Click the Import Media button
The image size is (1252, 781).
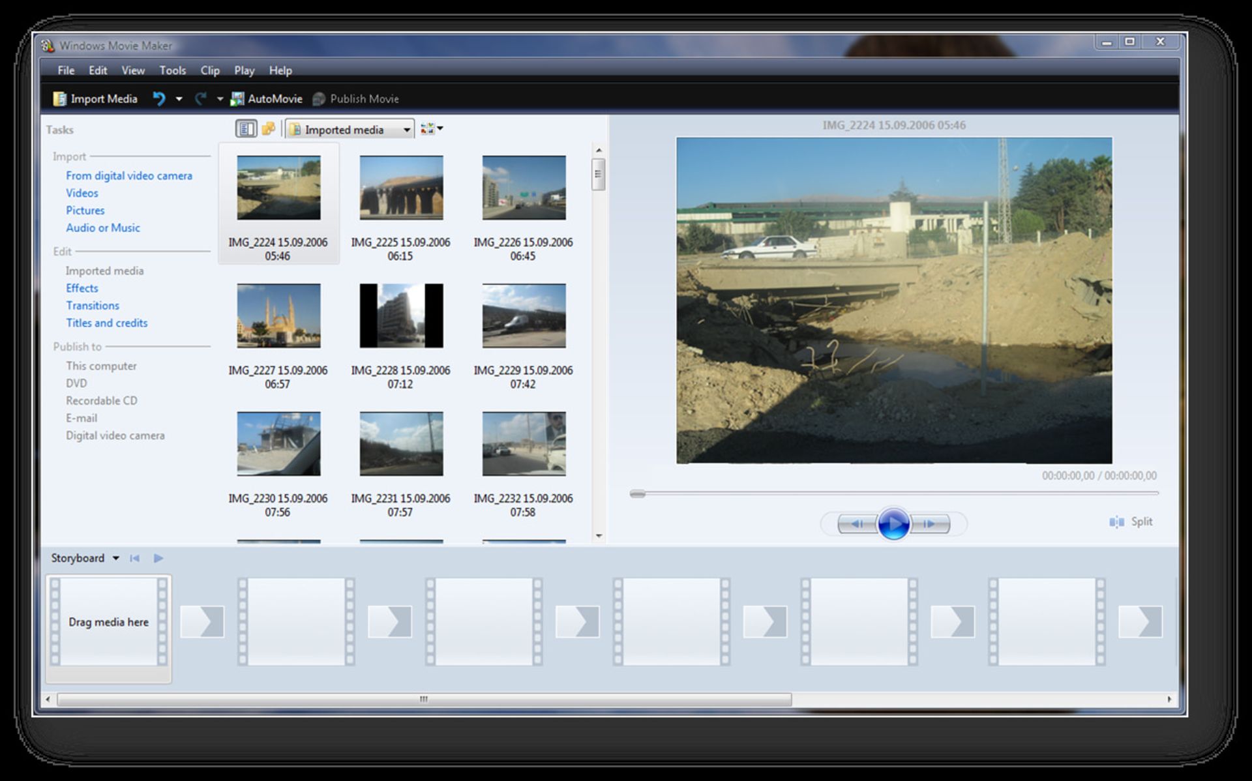coord(96,98)
